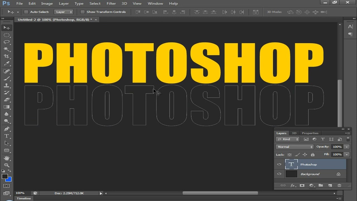Click the Timeline panel label
The height and width of the screenshot is (201, 357).
[24, 198]
